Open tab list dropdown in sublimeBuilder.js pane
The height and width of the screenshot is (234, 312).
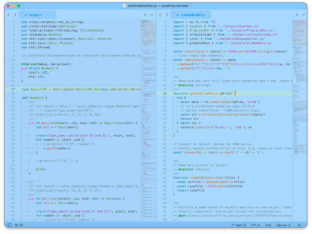[303, 15]
